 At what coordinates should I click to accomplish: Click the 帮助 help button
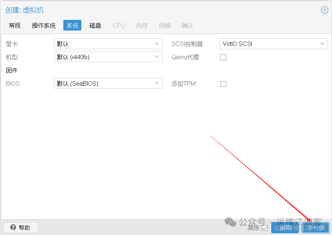pyautogui.click(x=21, y=228)
